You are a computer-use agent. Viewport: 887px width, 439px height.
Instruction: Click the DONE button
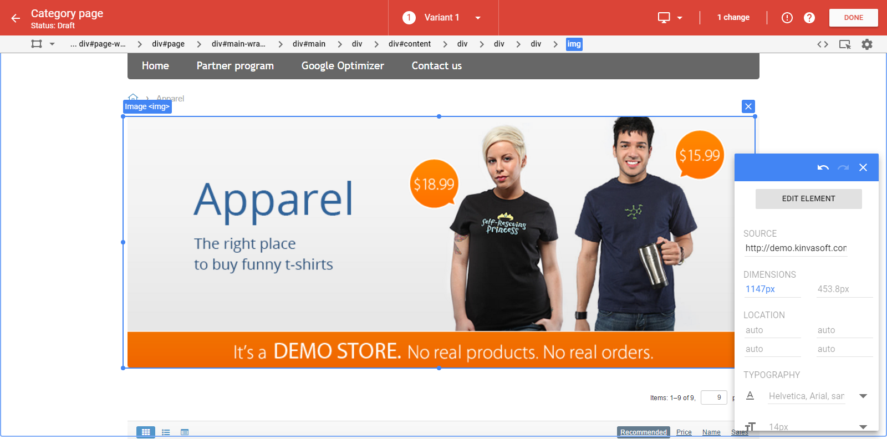853,18
